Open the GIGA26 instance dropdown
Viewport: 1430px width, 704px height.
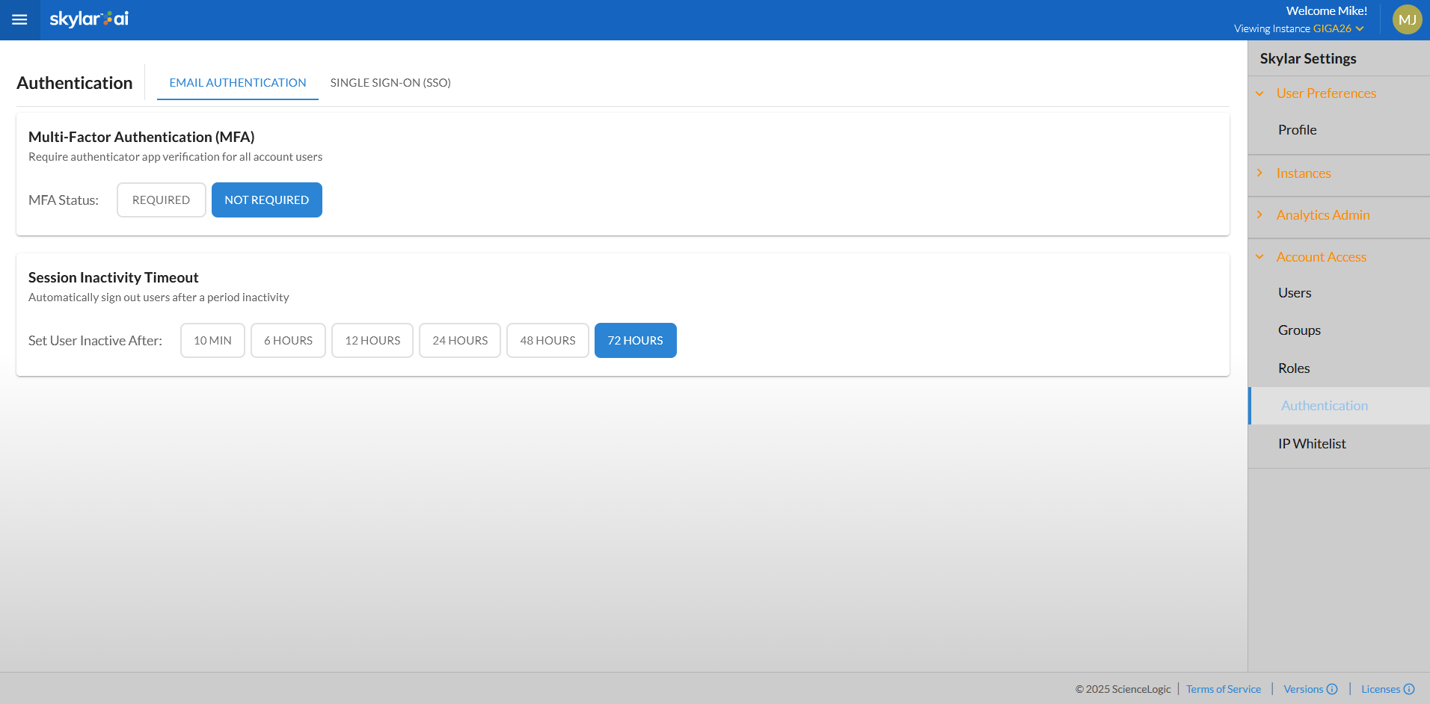[1338, 29]
